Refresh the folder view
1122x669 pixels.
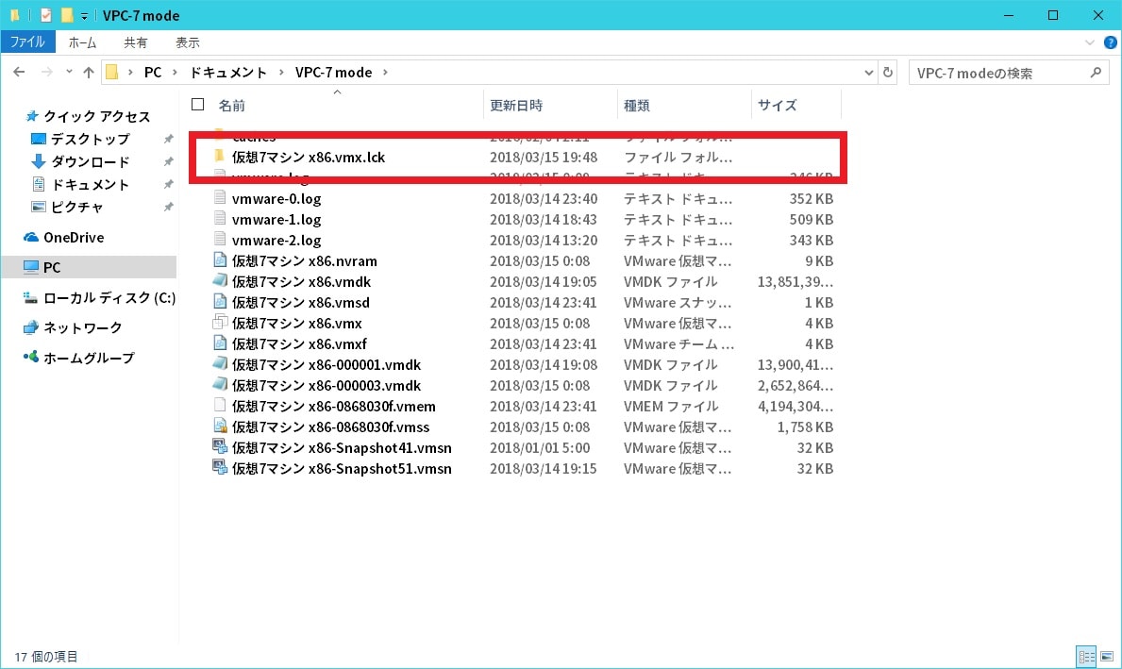click(888, 73)
